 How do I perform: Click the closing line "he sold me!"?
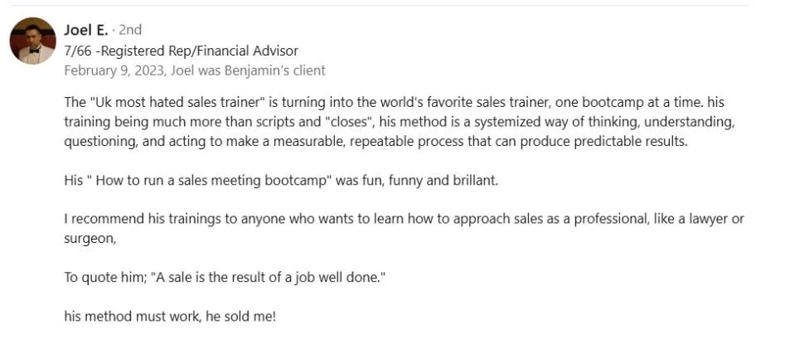point(241,317)
